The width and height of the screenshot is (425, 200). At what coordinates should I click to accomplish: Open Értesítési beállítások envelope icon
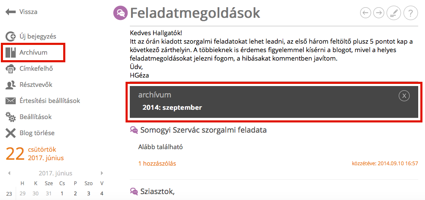point(11,101)
